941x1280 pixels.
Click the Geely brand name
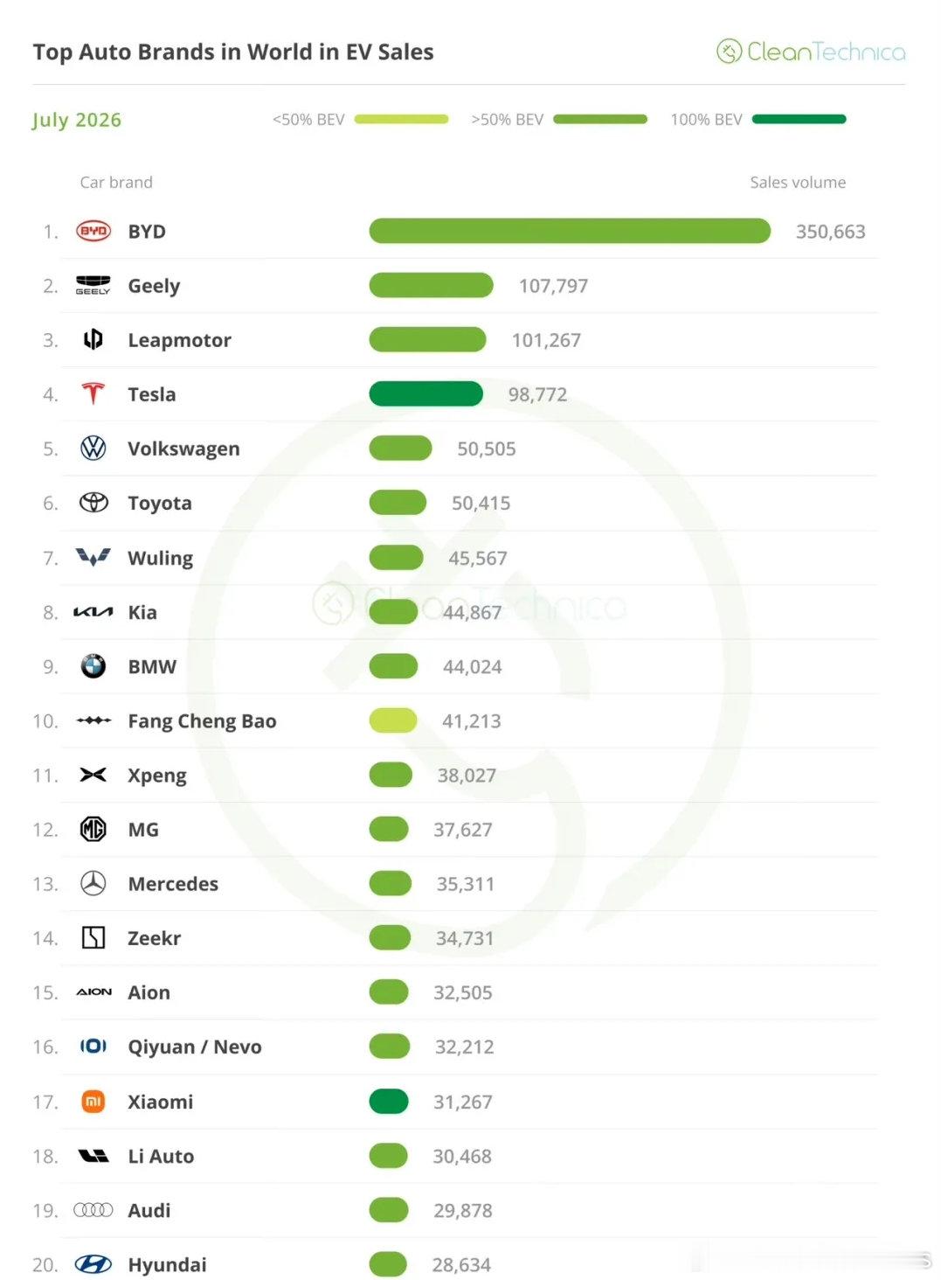(154, 286)
